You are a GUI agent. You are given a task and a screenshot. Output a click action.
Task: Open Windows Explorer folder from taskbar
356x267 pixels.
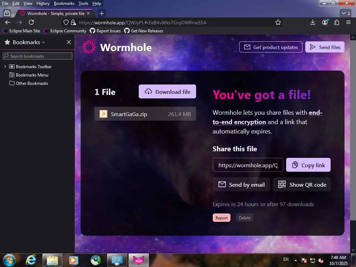pyautogui.click(x=52, y=260)
